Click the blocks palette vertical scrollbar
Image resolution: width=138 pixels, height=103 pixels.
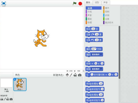(x=119, y=52)
